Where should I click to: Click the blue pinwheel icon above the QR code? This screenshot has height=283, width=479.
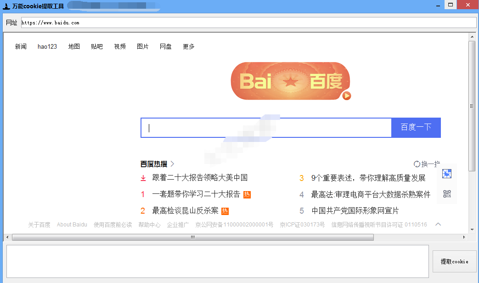[446, 174]
